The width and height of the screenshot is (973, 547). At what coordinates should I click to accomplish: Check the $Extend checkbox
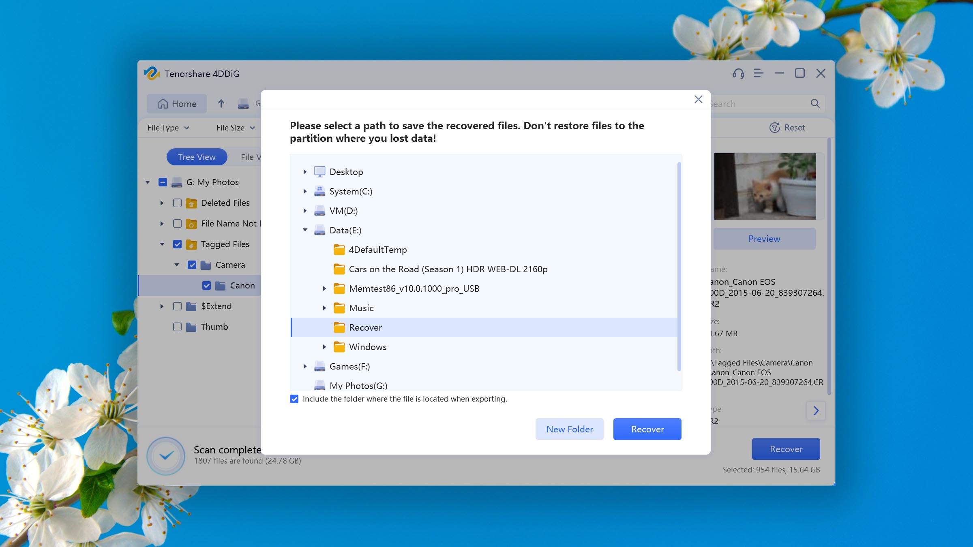pyautogui.click(x=177, y=306)
